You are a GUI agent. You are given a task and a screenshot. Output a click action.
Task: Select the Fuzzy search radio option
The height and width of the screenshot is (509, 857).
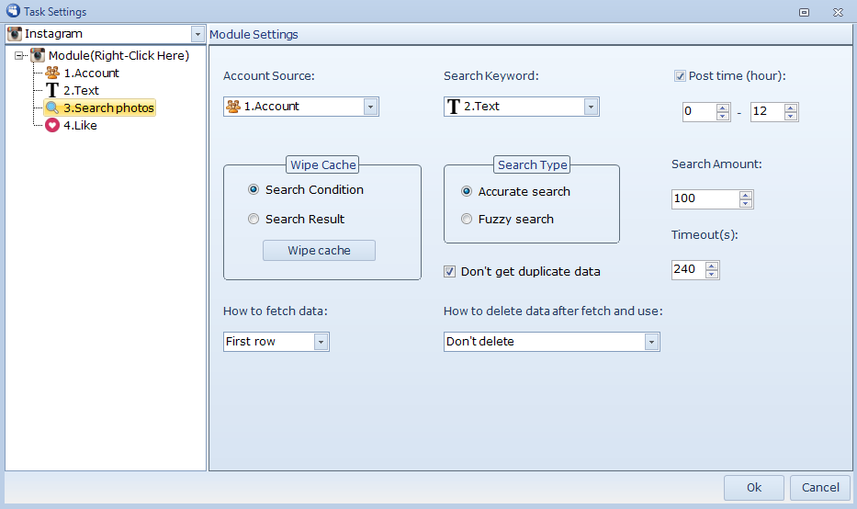click(x=468, y=220)
